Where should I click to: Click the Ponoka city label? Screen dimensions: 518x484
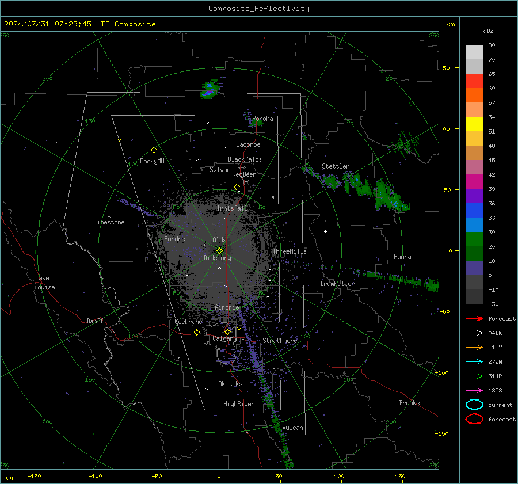[262, 119]
